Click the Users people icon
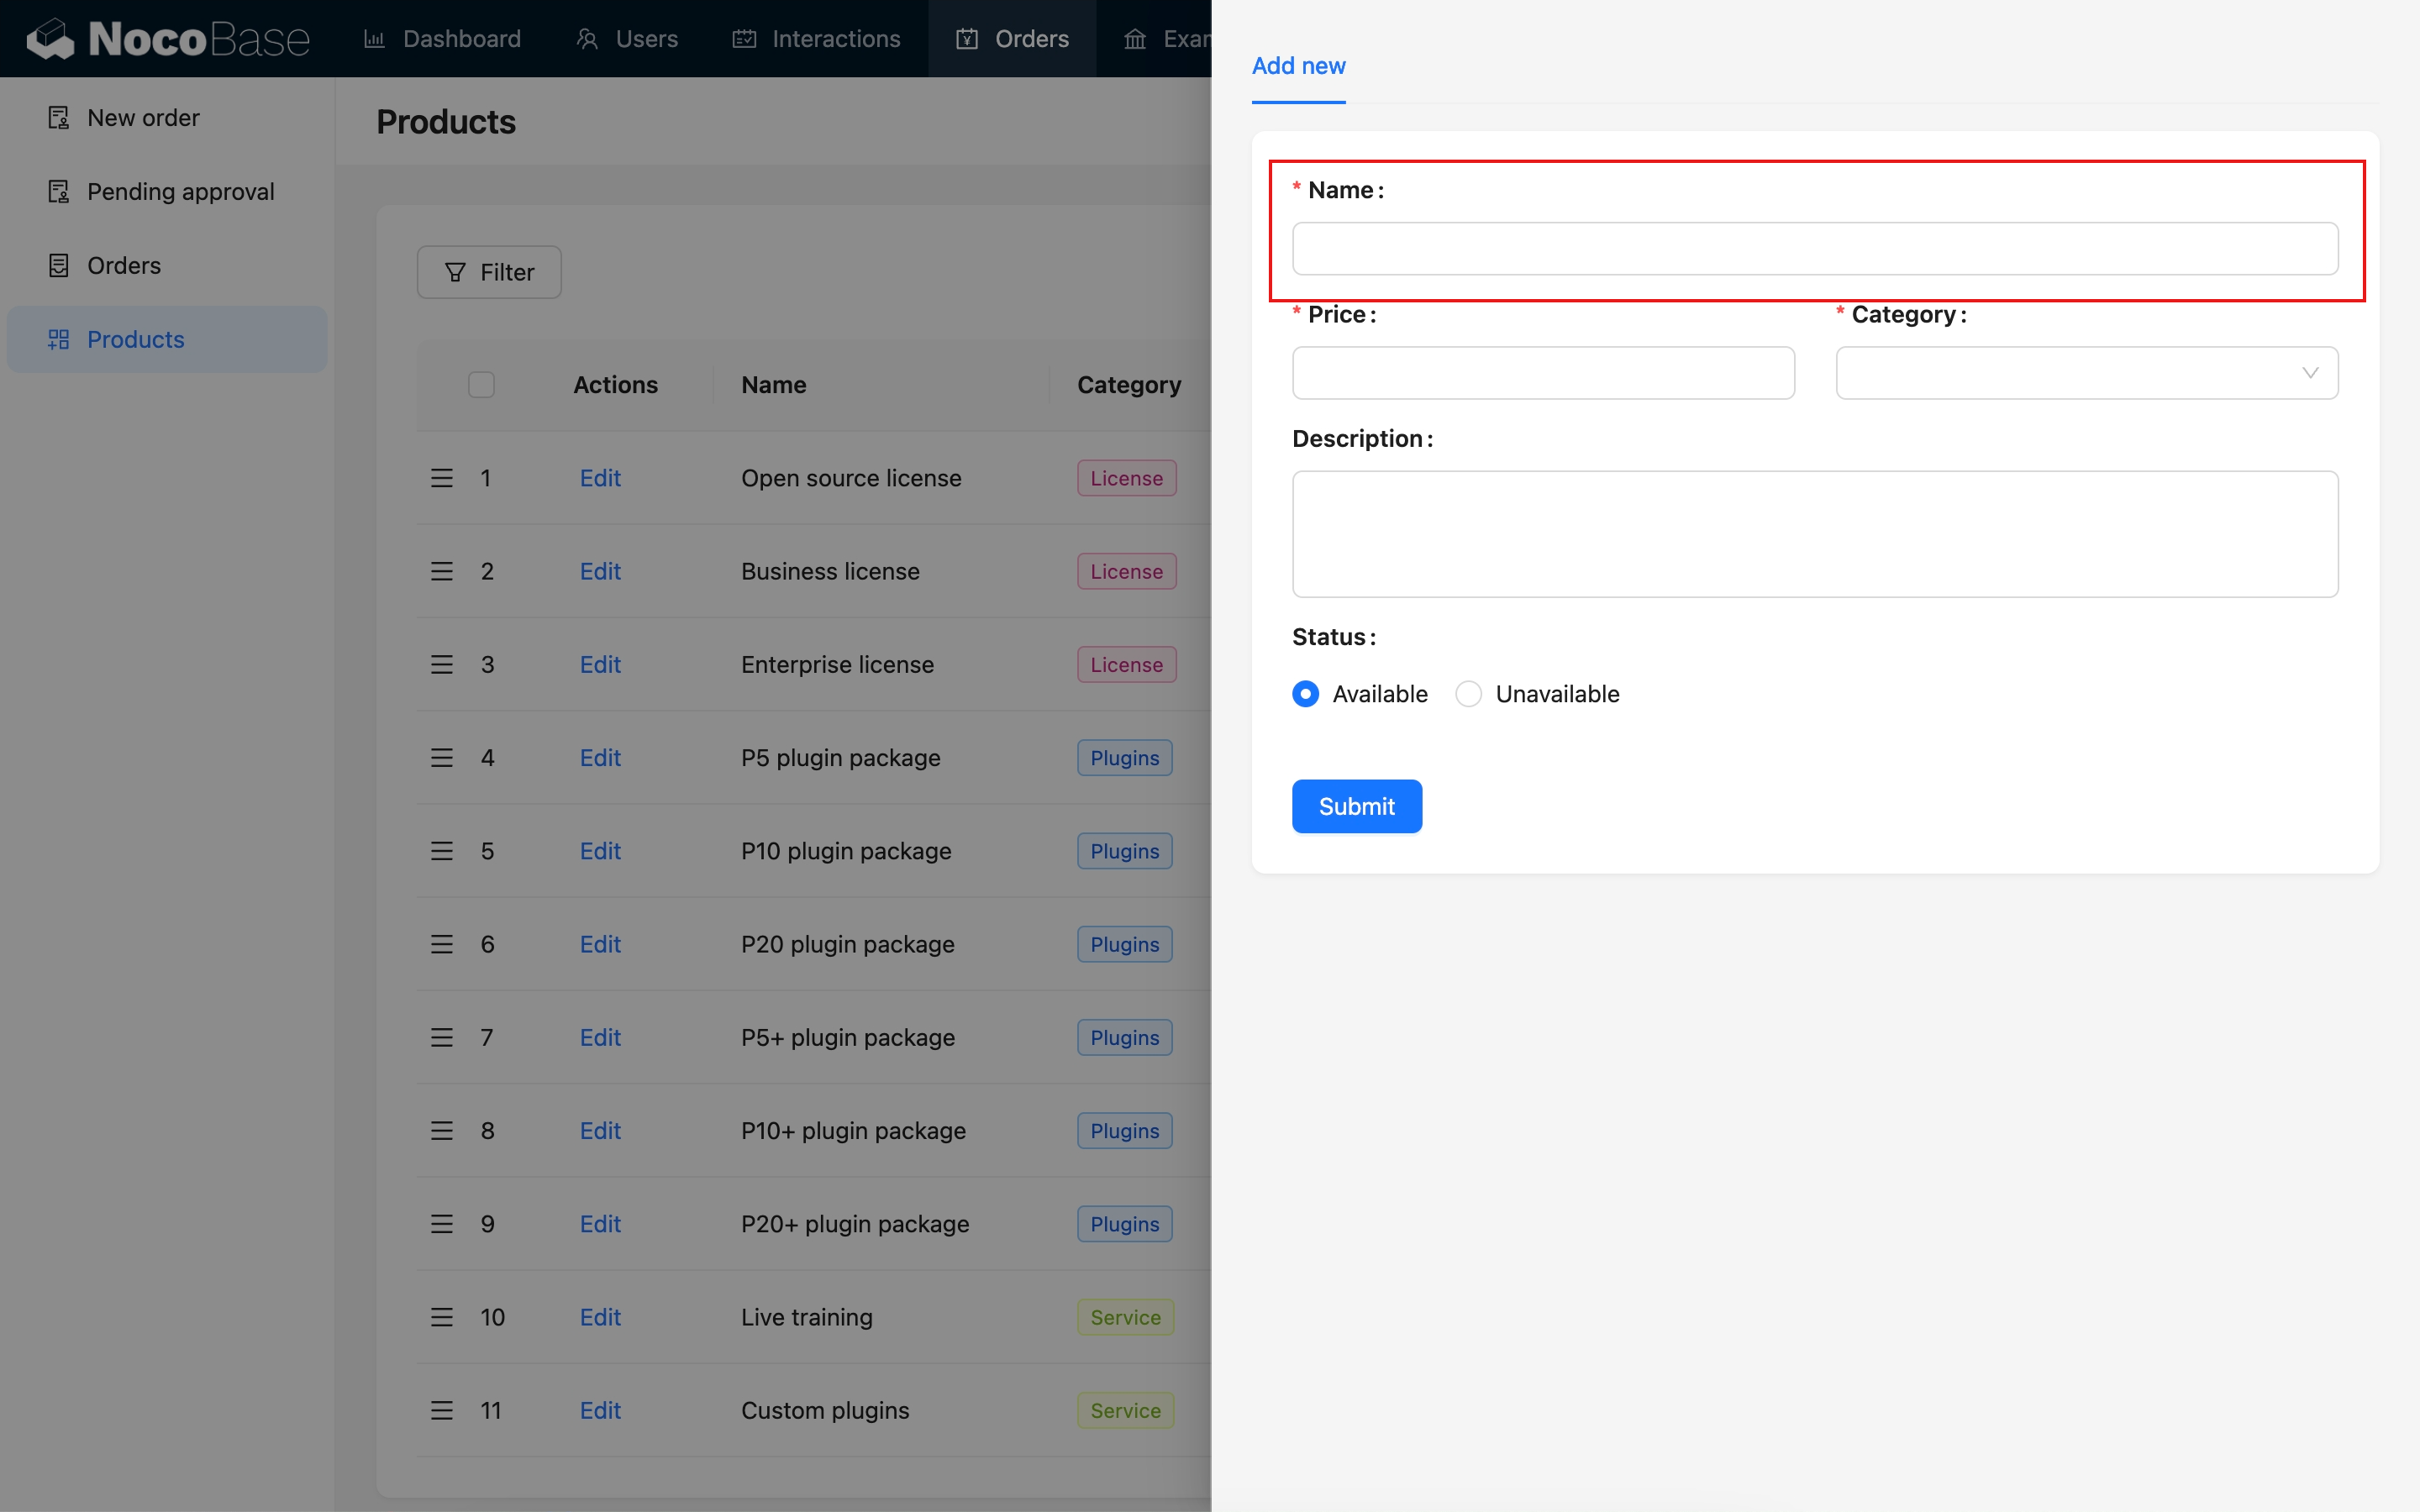The width and height of the screenshot is (2420, 1512). coord(587,39)
